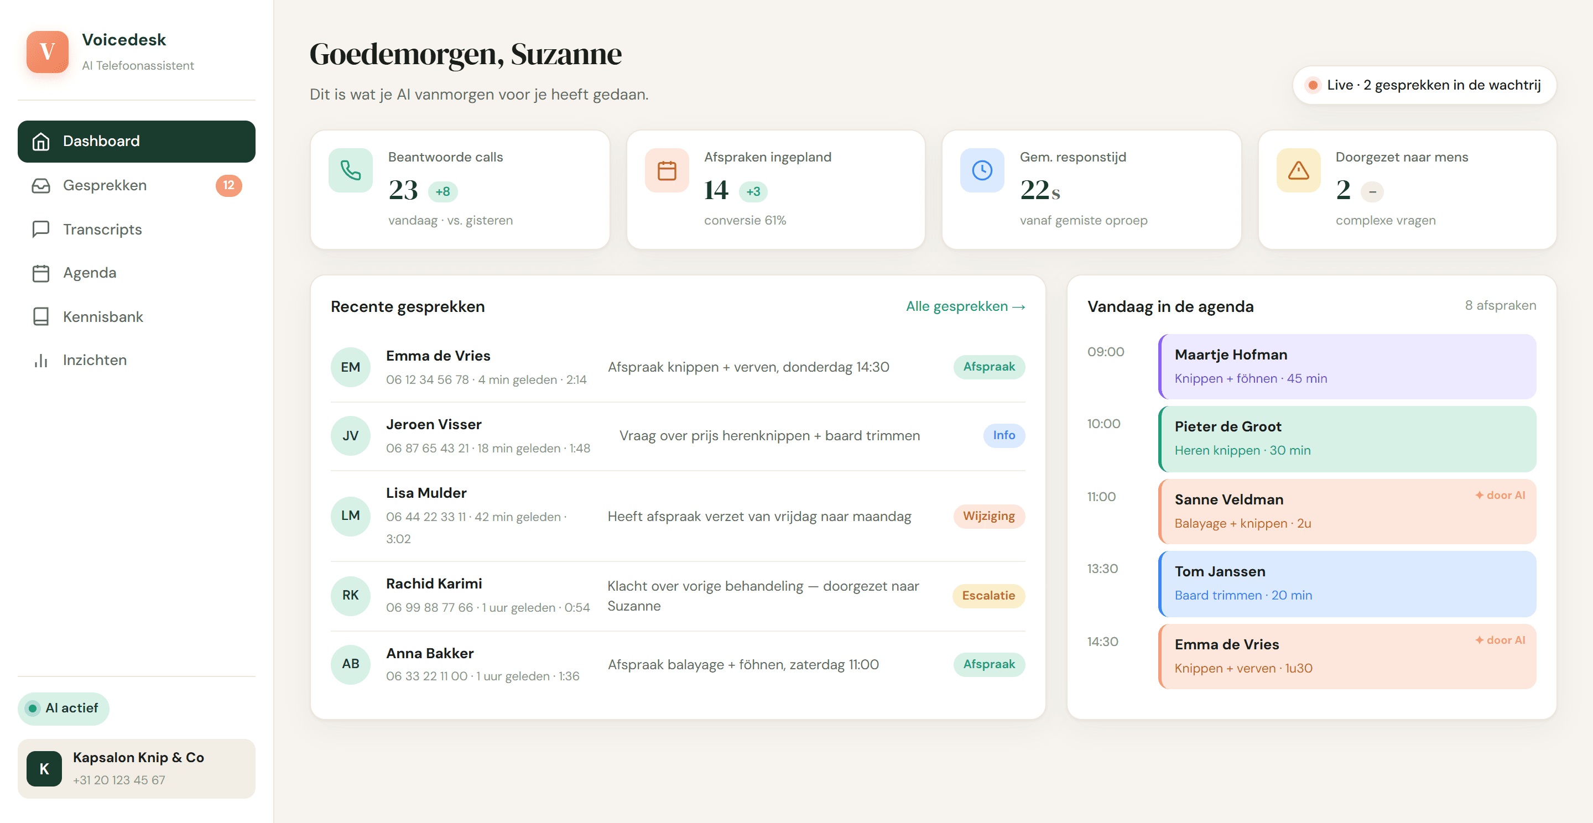
Task: Click the Wijziging tag on Lisa Mulder row
Action: (989, 516)
